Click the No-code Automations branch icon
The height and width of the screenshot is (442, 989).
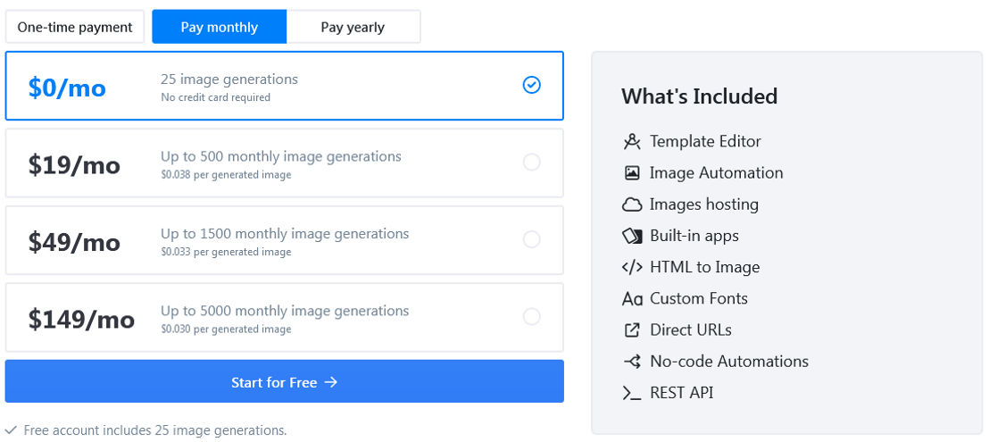pos(632,362)
